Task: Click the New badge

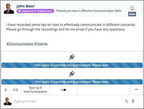Action: (132, 14)
